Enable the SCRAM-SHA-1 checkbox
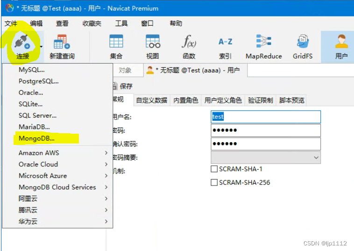This screenshot has height=251, width=354. coord(214,169)
